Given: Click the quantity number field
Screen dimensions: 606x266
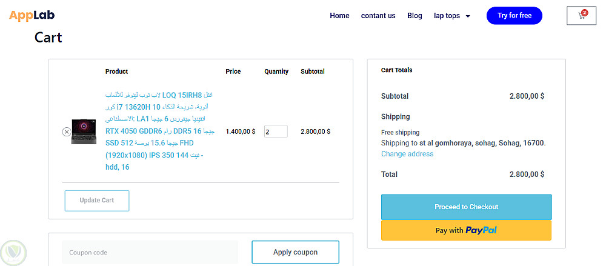Looking at the screenshot, I should point(275,131).
